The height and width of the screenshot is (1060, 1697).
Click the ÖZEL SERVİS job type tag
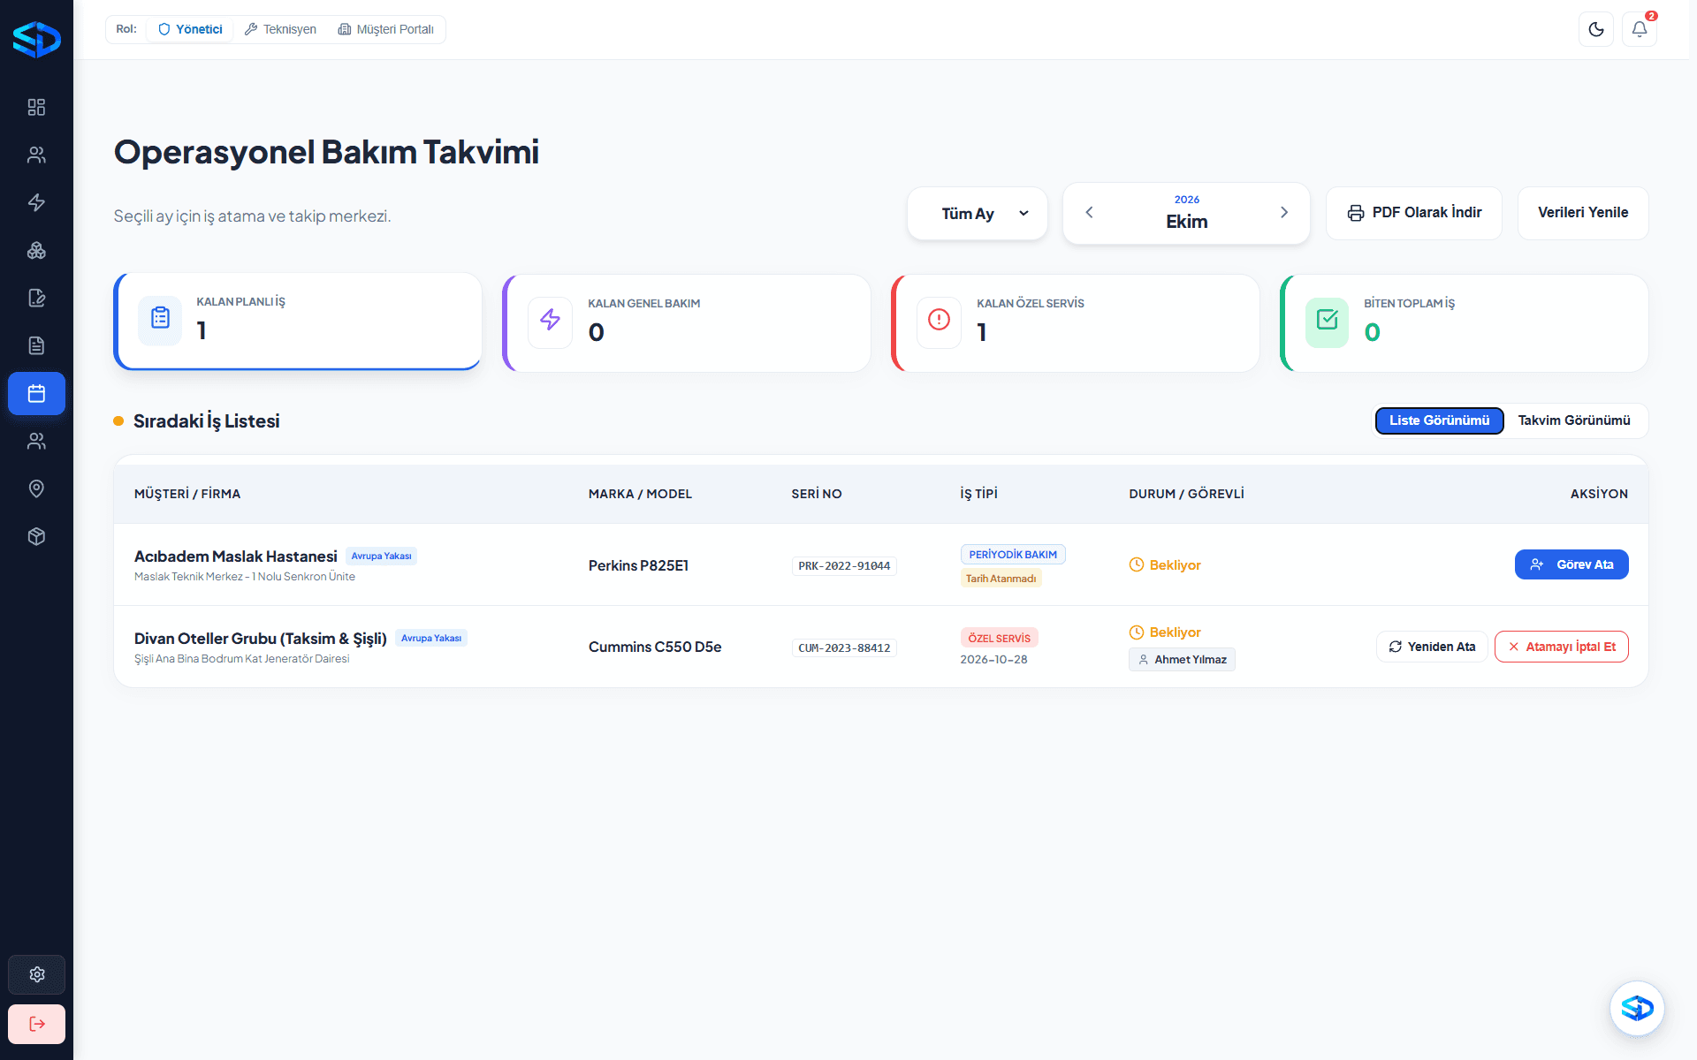(999, 638)
